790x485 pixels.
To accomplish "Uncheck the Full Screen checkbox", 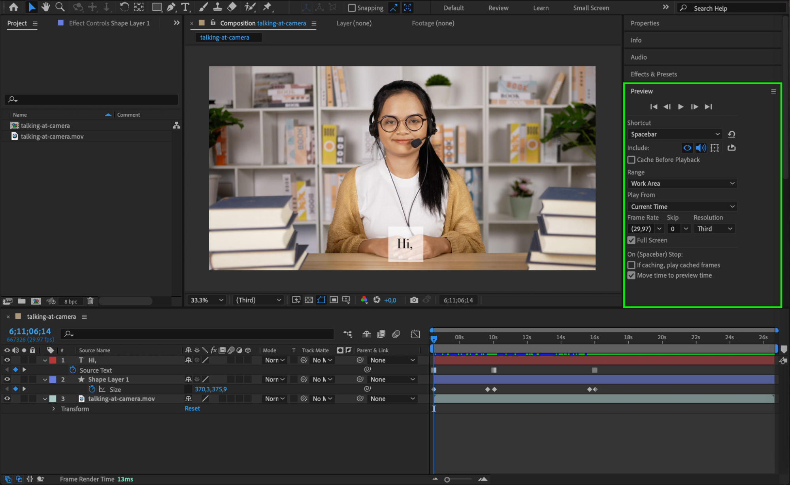I will (x=631, y=240).
